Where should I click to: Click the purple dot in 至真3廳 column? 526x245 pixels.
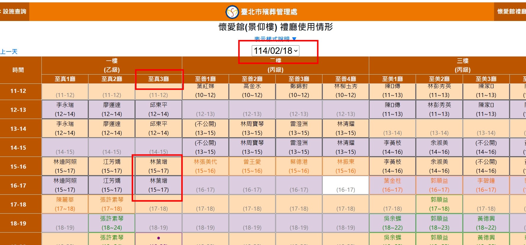[x=159, y=238]
